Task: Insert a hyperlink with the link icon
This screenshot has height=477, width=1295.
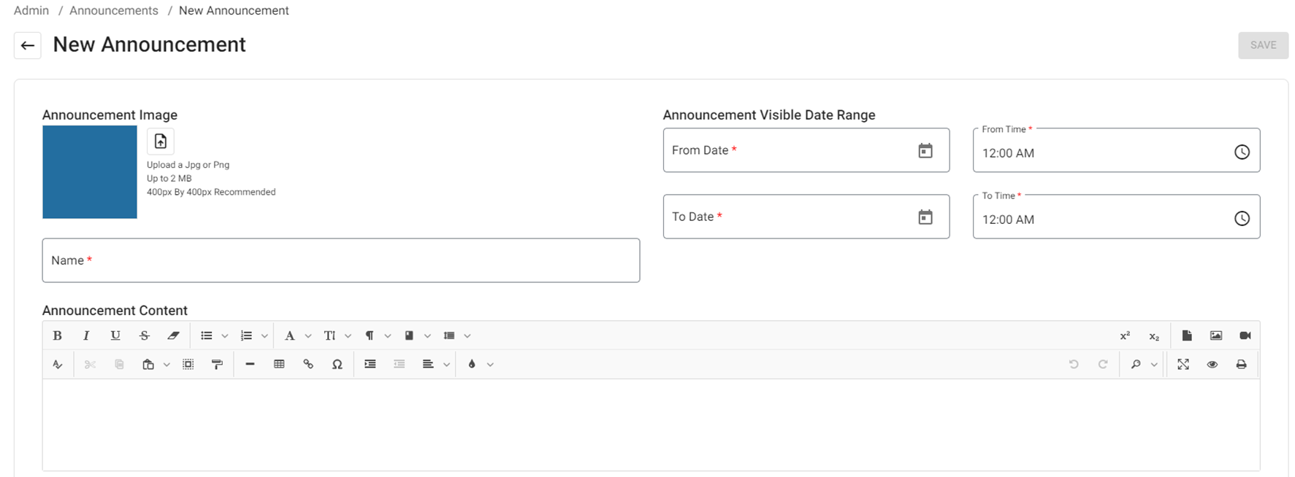Action: point(308,364)
